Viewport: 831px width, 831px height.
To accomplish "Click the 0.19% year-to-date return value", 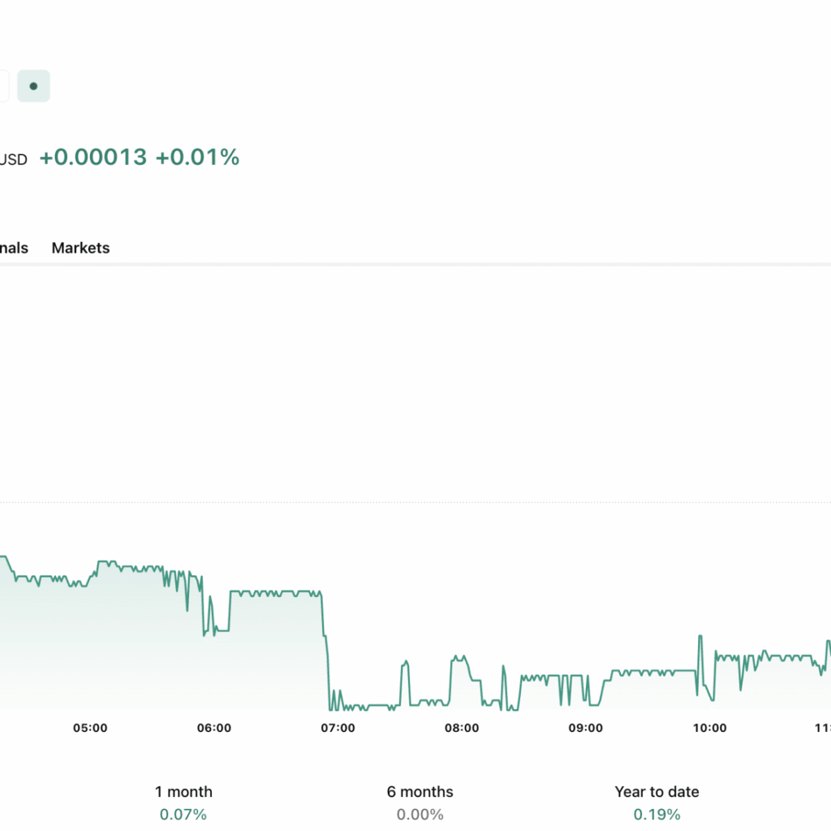I will (656, 814).
